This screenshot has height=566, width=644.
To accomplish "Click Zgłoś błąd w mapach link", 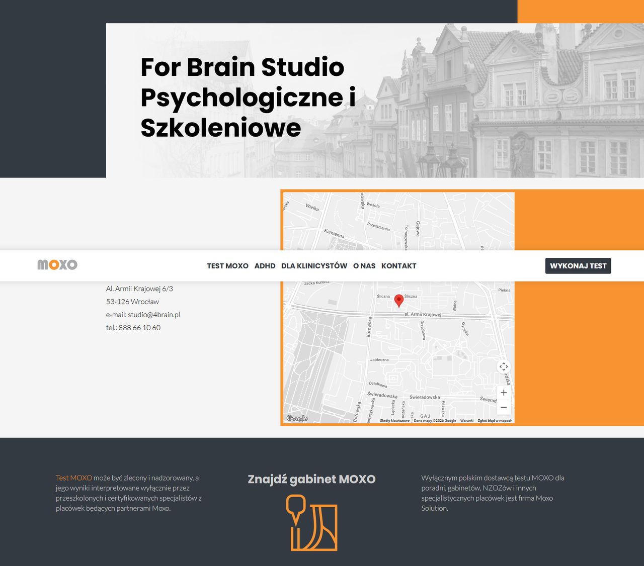I will (495, 421).
